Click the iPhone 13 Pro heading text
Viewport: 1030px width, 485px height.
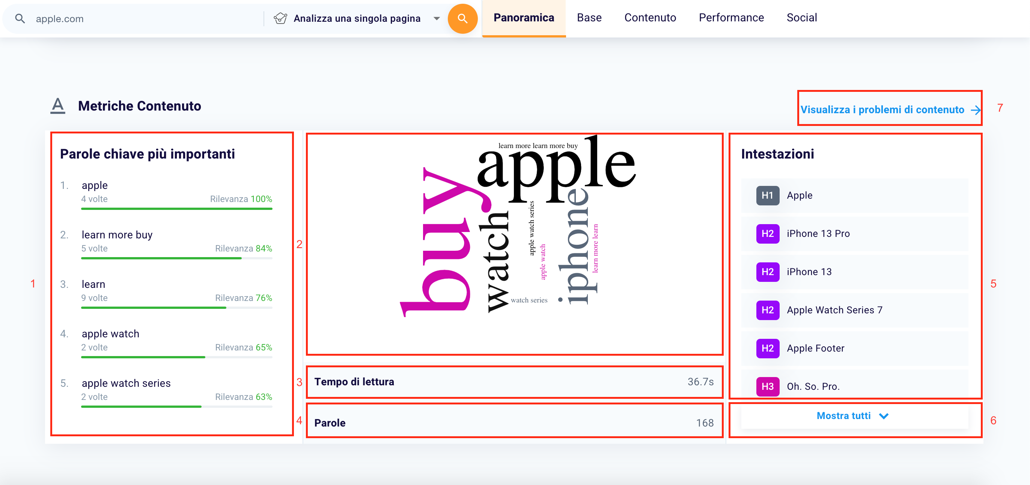818,234
